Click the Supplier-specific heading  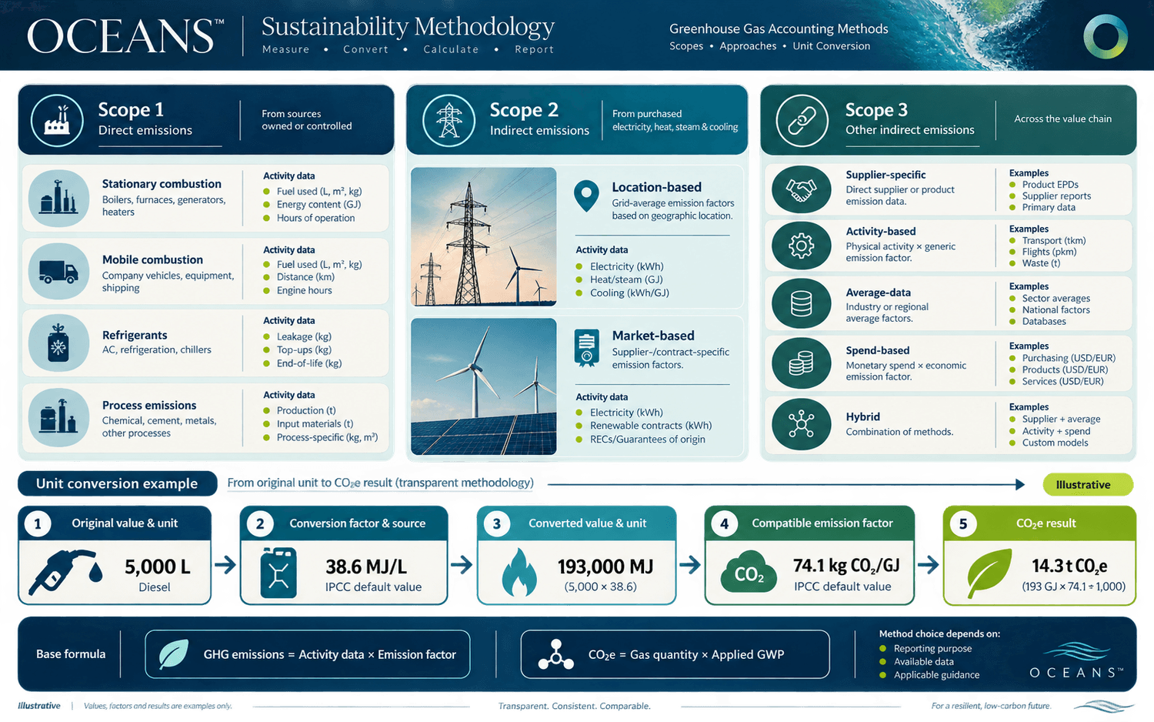pyautogui.click(x=886, y=175)
